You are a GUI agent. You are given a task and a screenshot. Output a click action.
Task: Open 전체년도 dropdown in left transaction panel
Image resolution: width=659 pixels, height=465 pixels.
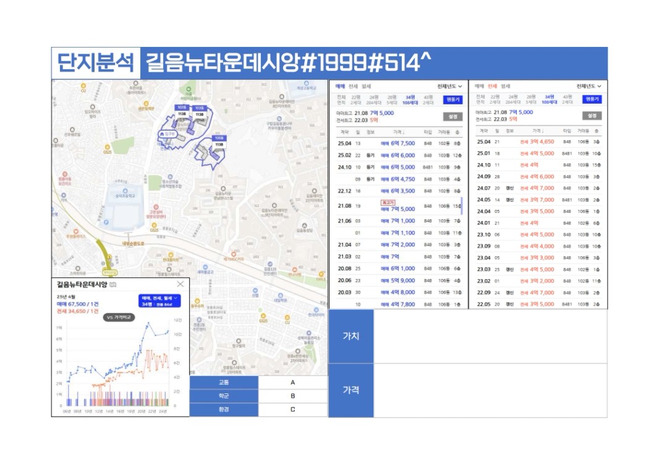tap(449, 86)
